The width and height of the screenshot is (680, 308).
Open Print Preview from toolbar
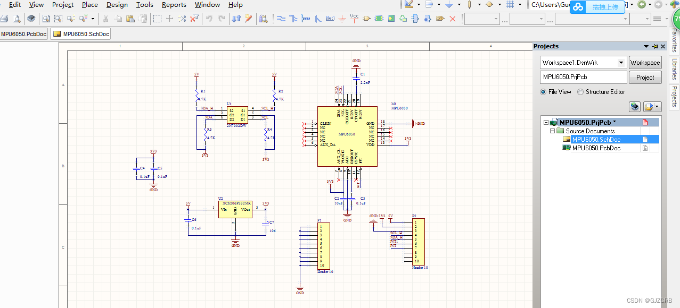coord(16,19)
